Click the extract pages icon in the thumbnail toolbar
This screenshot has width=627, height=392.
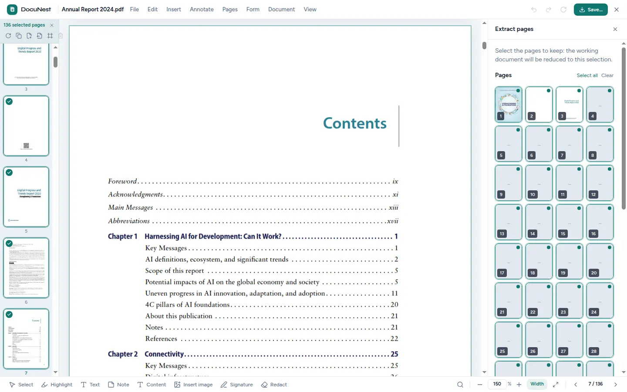click(40, 36)
